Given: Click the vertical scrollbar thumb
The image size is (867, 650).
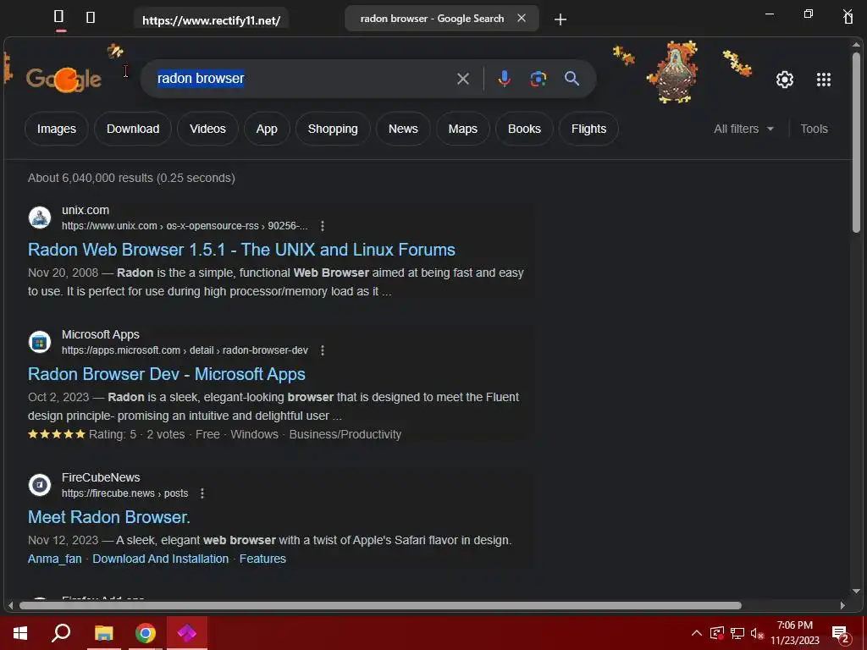Looking at the screenshot, I should pos(857,141).
